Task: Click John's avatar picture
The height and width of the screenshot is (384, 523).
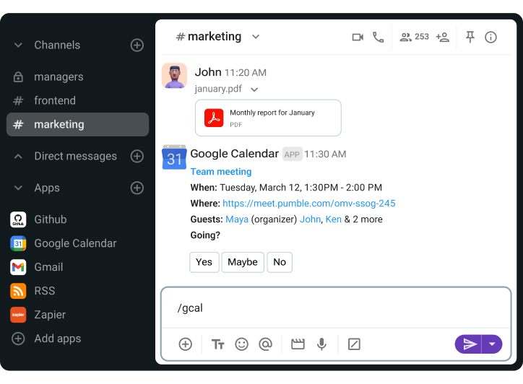Action: click(174, 76)
